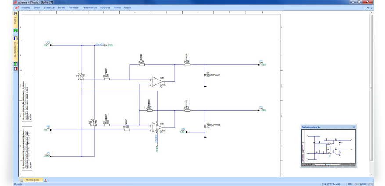Click the Pré-visualização panel title

tap(311, 127)
